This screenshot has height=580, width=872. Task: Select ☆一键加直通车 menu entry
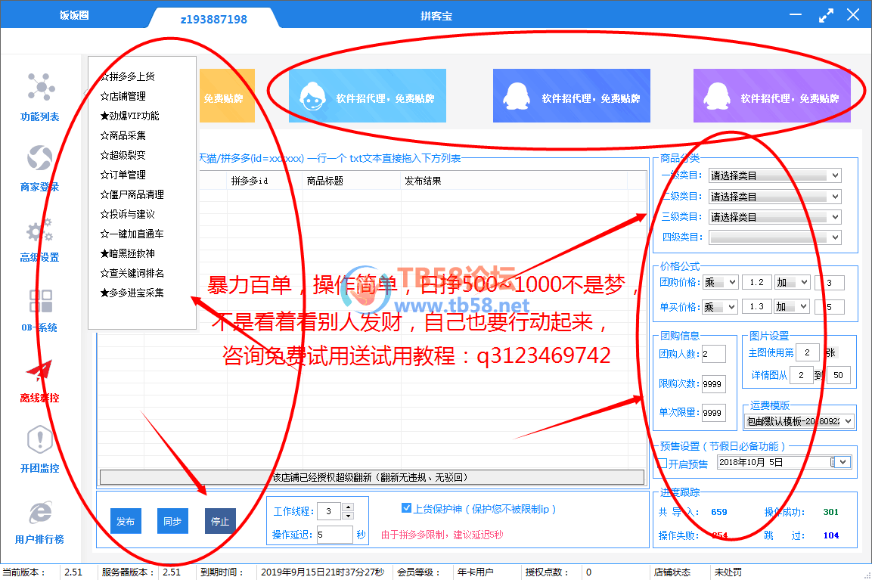pyautogui.click(x=132, y=234)
